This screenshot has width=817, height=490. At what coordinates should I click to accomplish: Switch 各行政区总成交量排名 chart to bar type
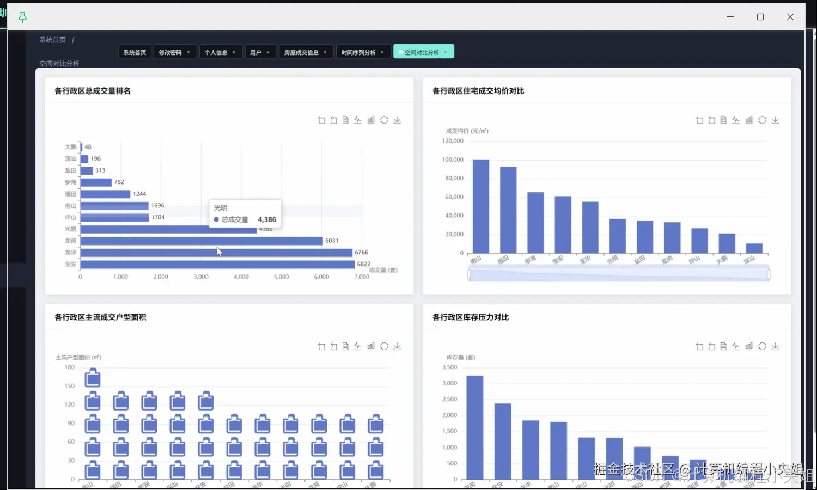tap(371, 120)
